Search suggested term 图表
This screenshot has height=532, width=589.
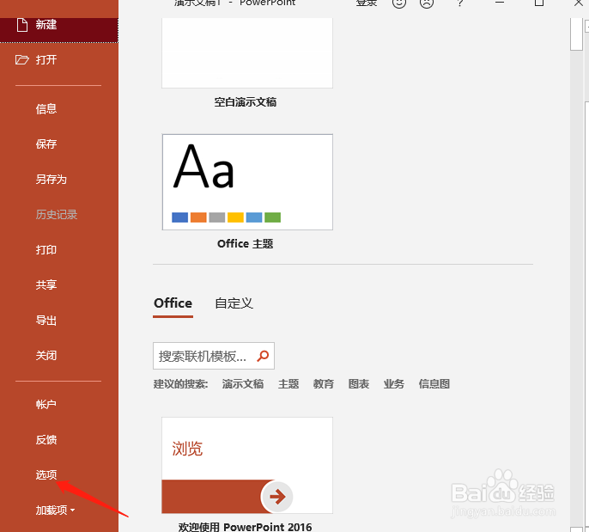click(x=359, y=384)
